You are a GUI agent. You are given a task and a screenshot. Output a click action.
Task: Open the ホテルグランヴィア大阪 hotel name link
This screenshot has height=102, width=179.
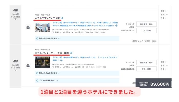pos(47,18)
